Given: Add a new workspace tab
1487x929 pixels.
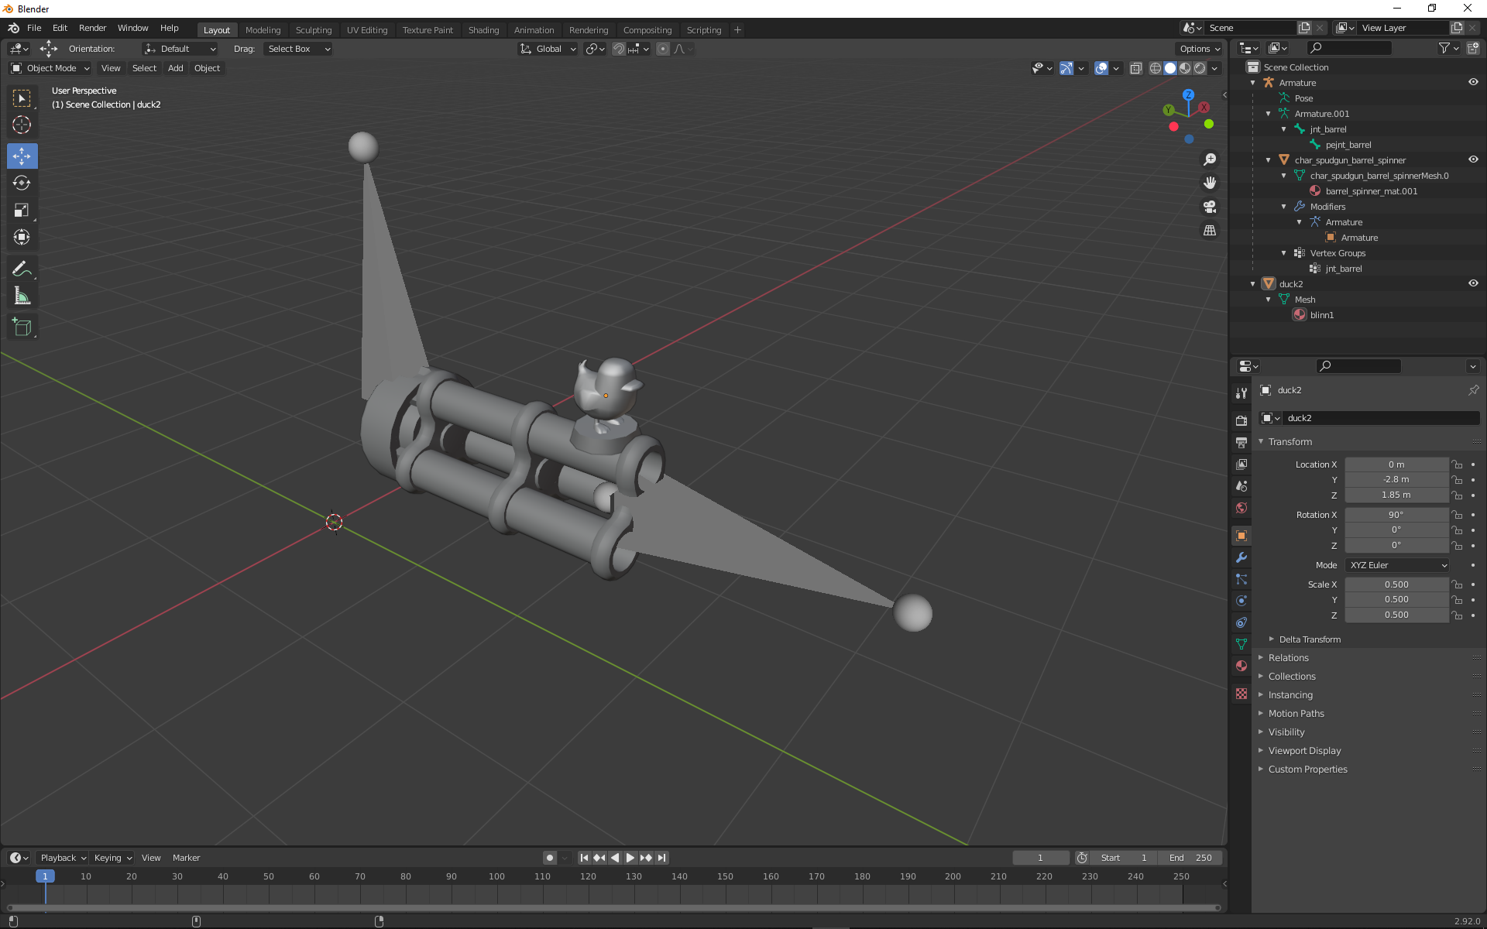Looking at the screenshot, I should point(737,30).
